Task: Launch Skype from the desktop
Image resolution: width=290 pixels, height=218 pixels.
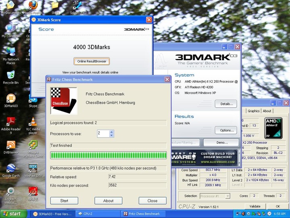Action: click(x=33, y=101)
